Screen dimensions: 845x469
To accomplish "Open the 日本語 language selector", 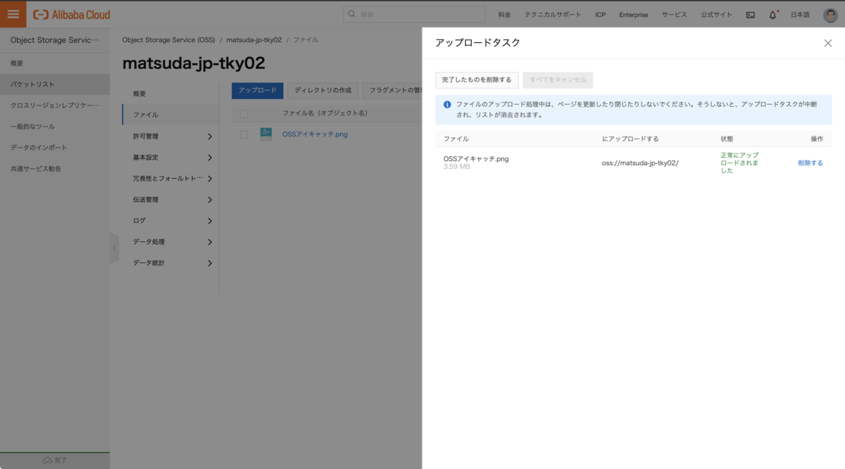I will pos(800,15).
